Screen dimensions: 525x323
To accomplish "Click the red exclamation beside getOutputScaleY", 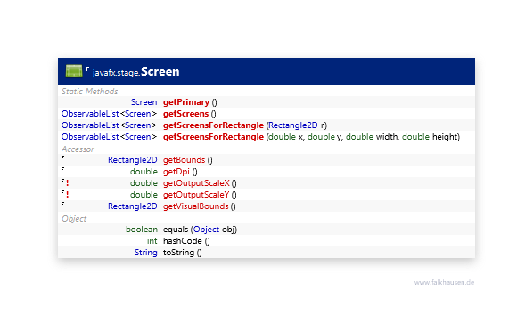I will tap(68, 194).
